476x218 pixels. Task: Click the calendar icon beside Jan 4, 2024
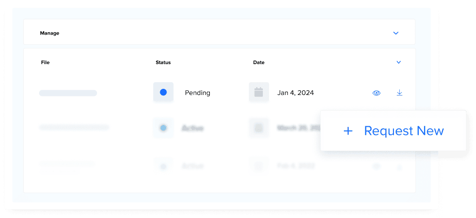(259, 93)
